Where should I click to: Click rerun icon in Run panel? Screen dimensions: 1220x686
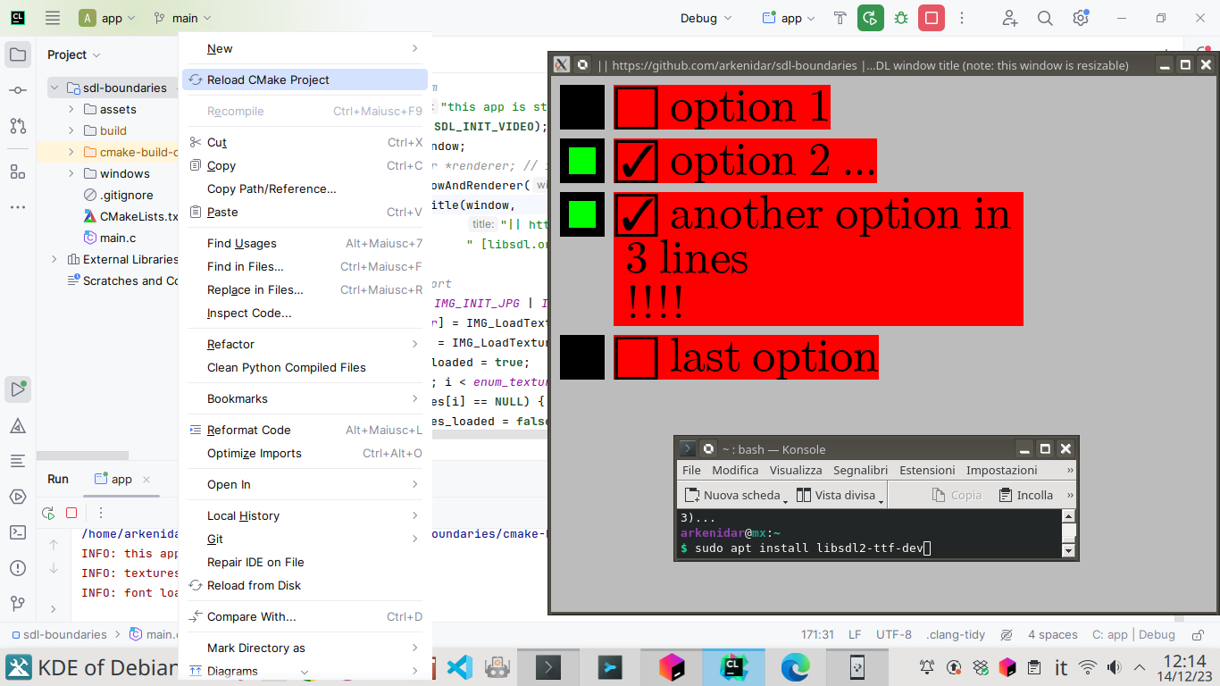(48, 513)
